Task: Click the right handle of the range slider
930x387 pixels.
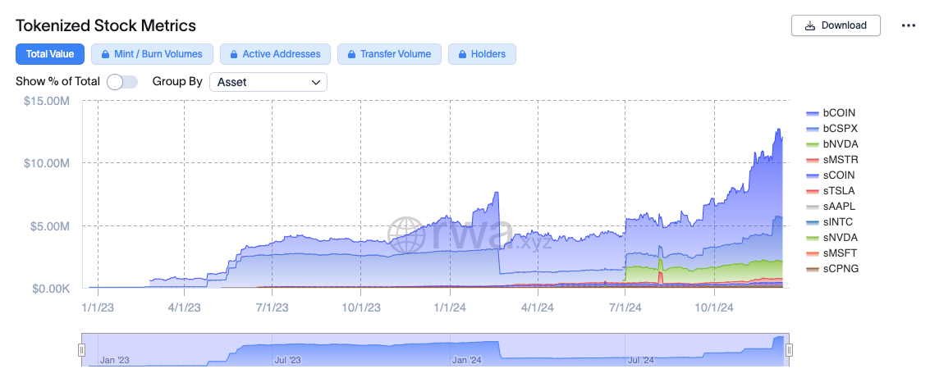Action: pyautogui.click(x=789, y=350)
